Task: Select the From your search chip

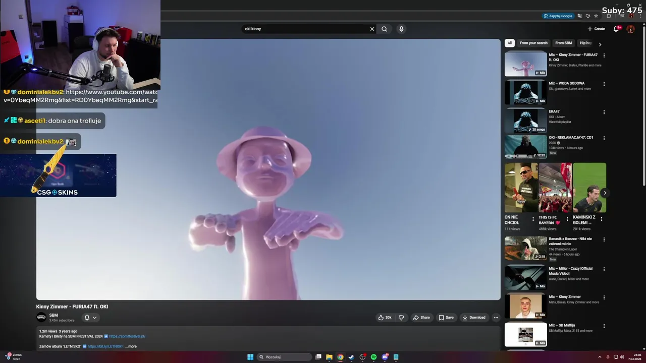Action: click(x=533, y=43)
